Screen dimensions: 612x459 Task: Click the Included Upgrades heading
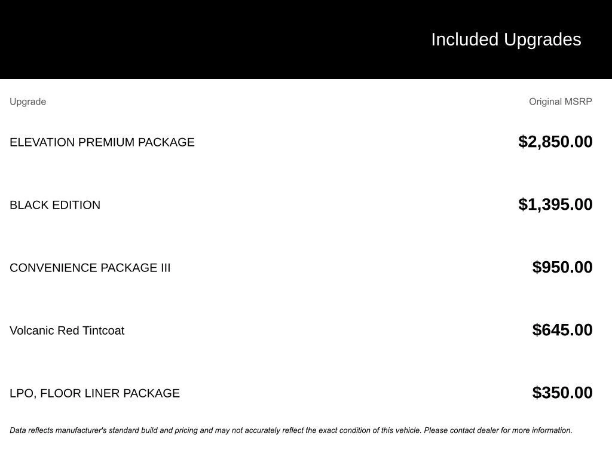click(x=506, y=40)
